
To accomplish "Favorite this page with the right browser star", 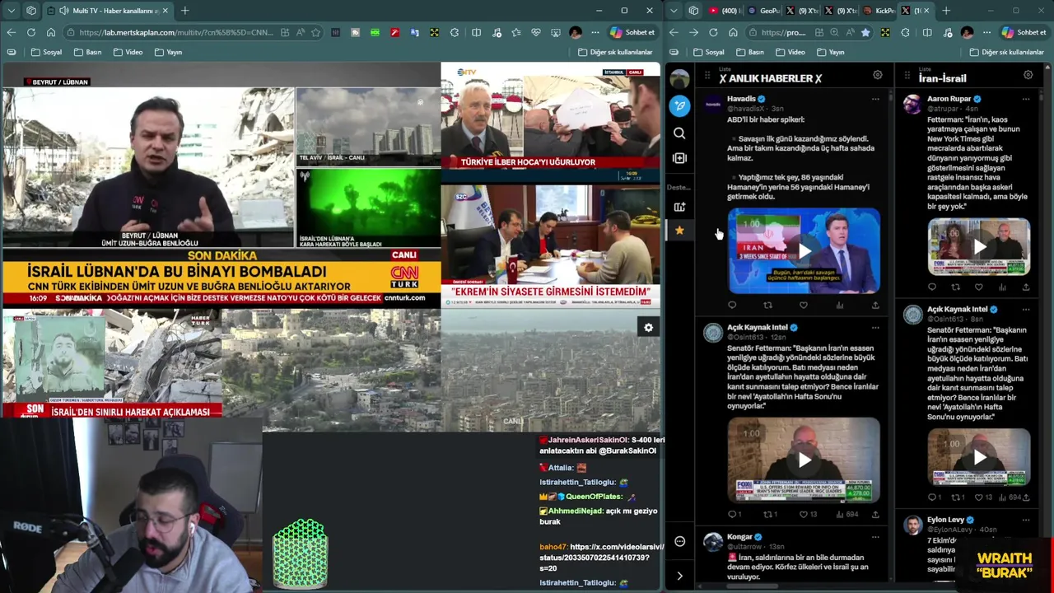I will (865, 32).
